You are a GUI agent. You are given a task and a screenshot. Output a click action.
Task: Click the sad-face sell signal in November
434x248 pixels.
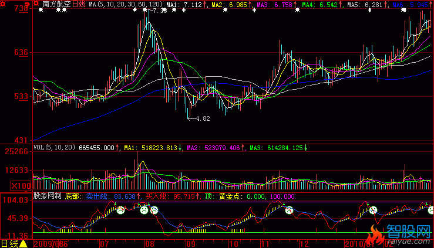tap(289, 210)
